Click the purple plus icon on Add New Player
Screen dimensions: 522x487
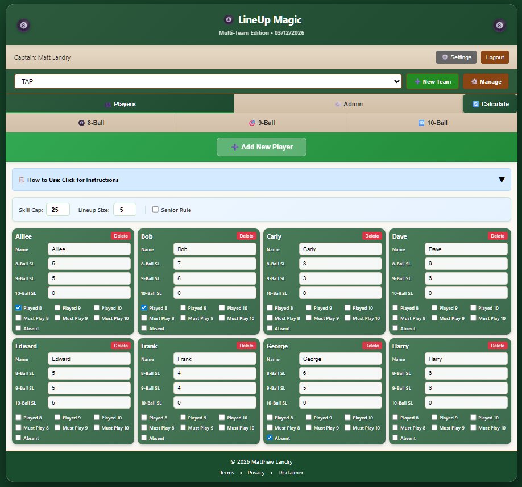(x=234, y=147)
